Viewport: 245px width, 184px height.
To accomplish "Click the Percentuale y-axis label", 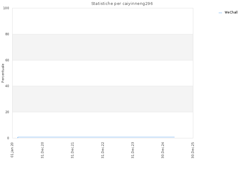I will tap(3, 73).
